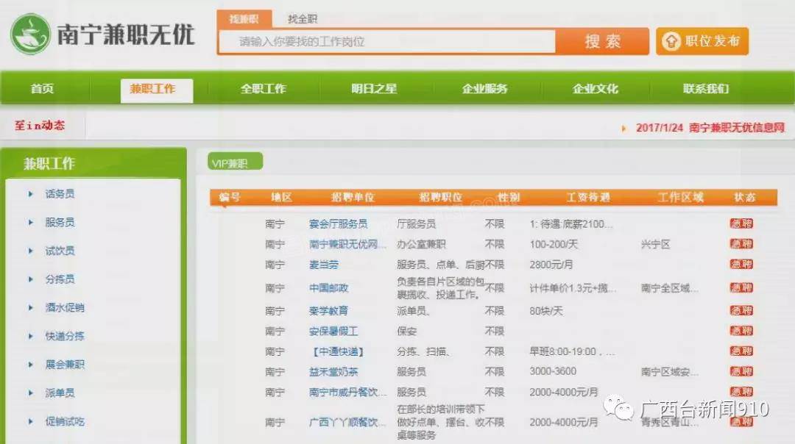Click the upload icon on 职位发布 button
The width and height of the screenshot is (795, 444).
click(671, 41)
